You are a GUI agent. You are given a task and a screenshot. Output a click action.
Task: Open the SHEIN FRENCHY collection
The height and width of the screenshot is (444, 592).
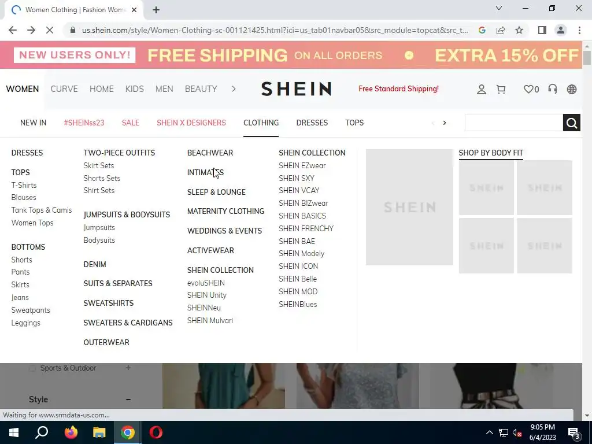click(306, 228)
